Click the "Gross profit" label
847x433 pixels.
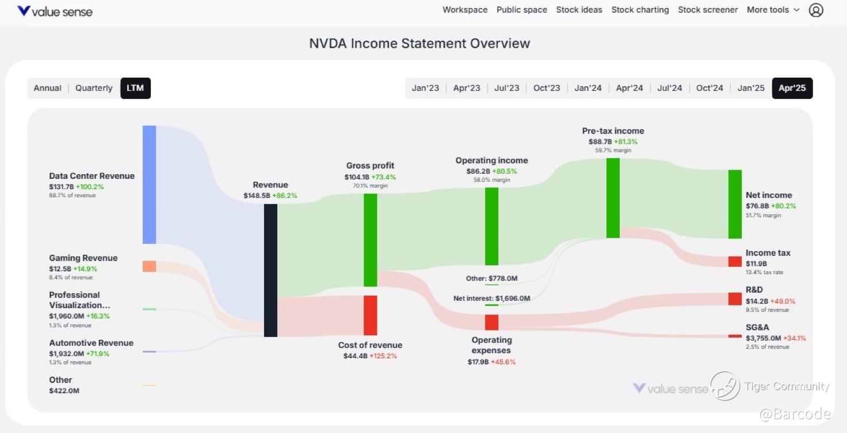[370, 166]
